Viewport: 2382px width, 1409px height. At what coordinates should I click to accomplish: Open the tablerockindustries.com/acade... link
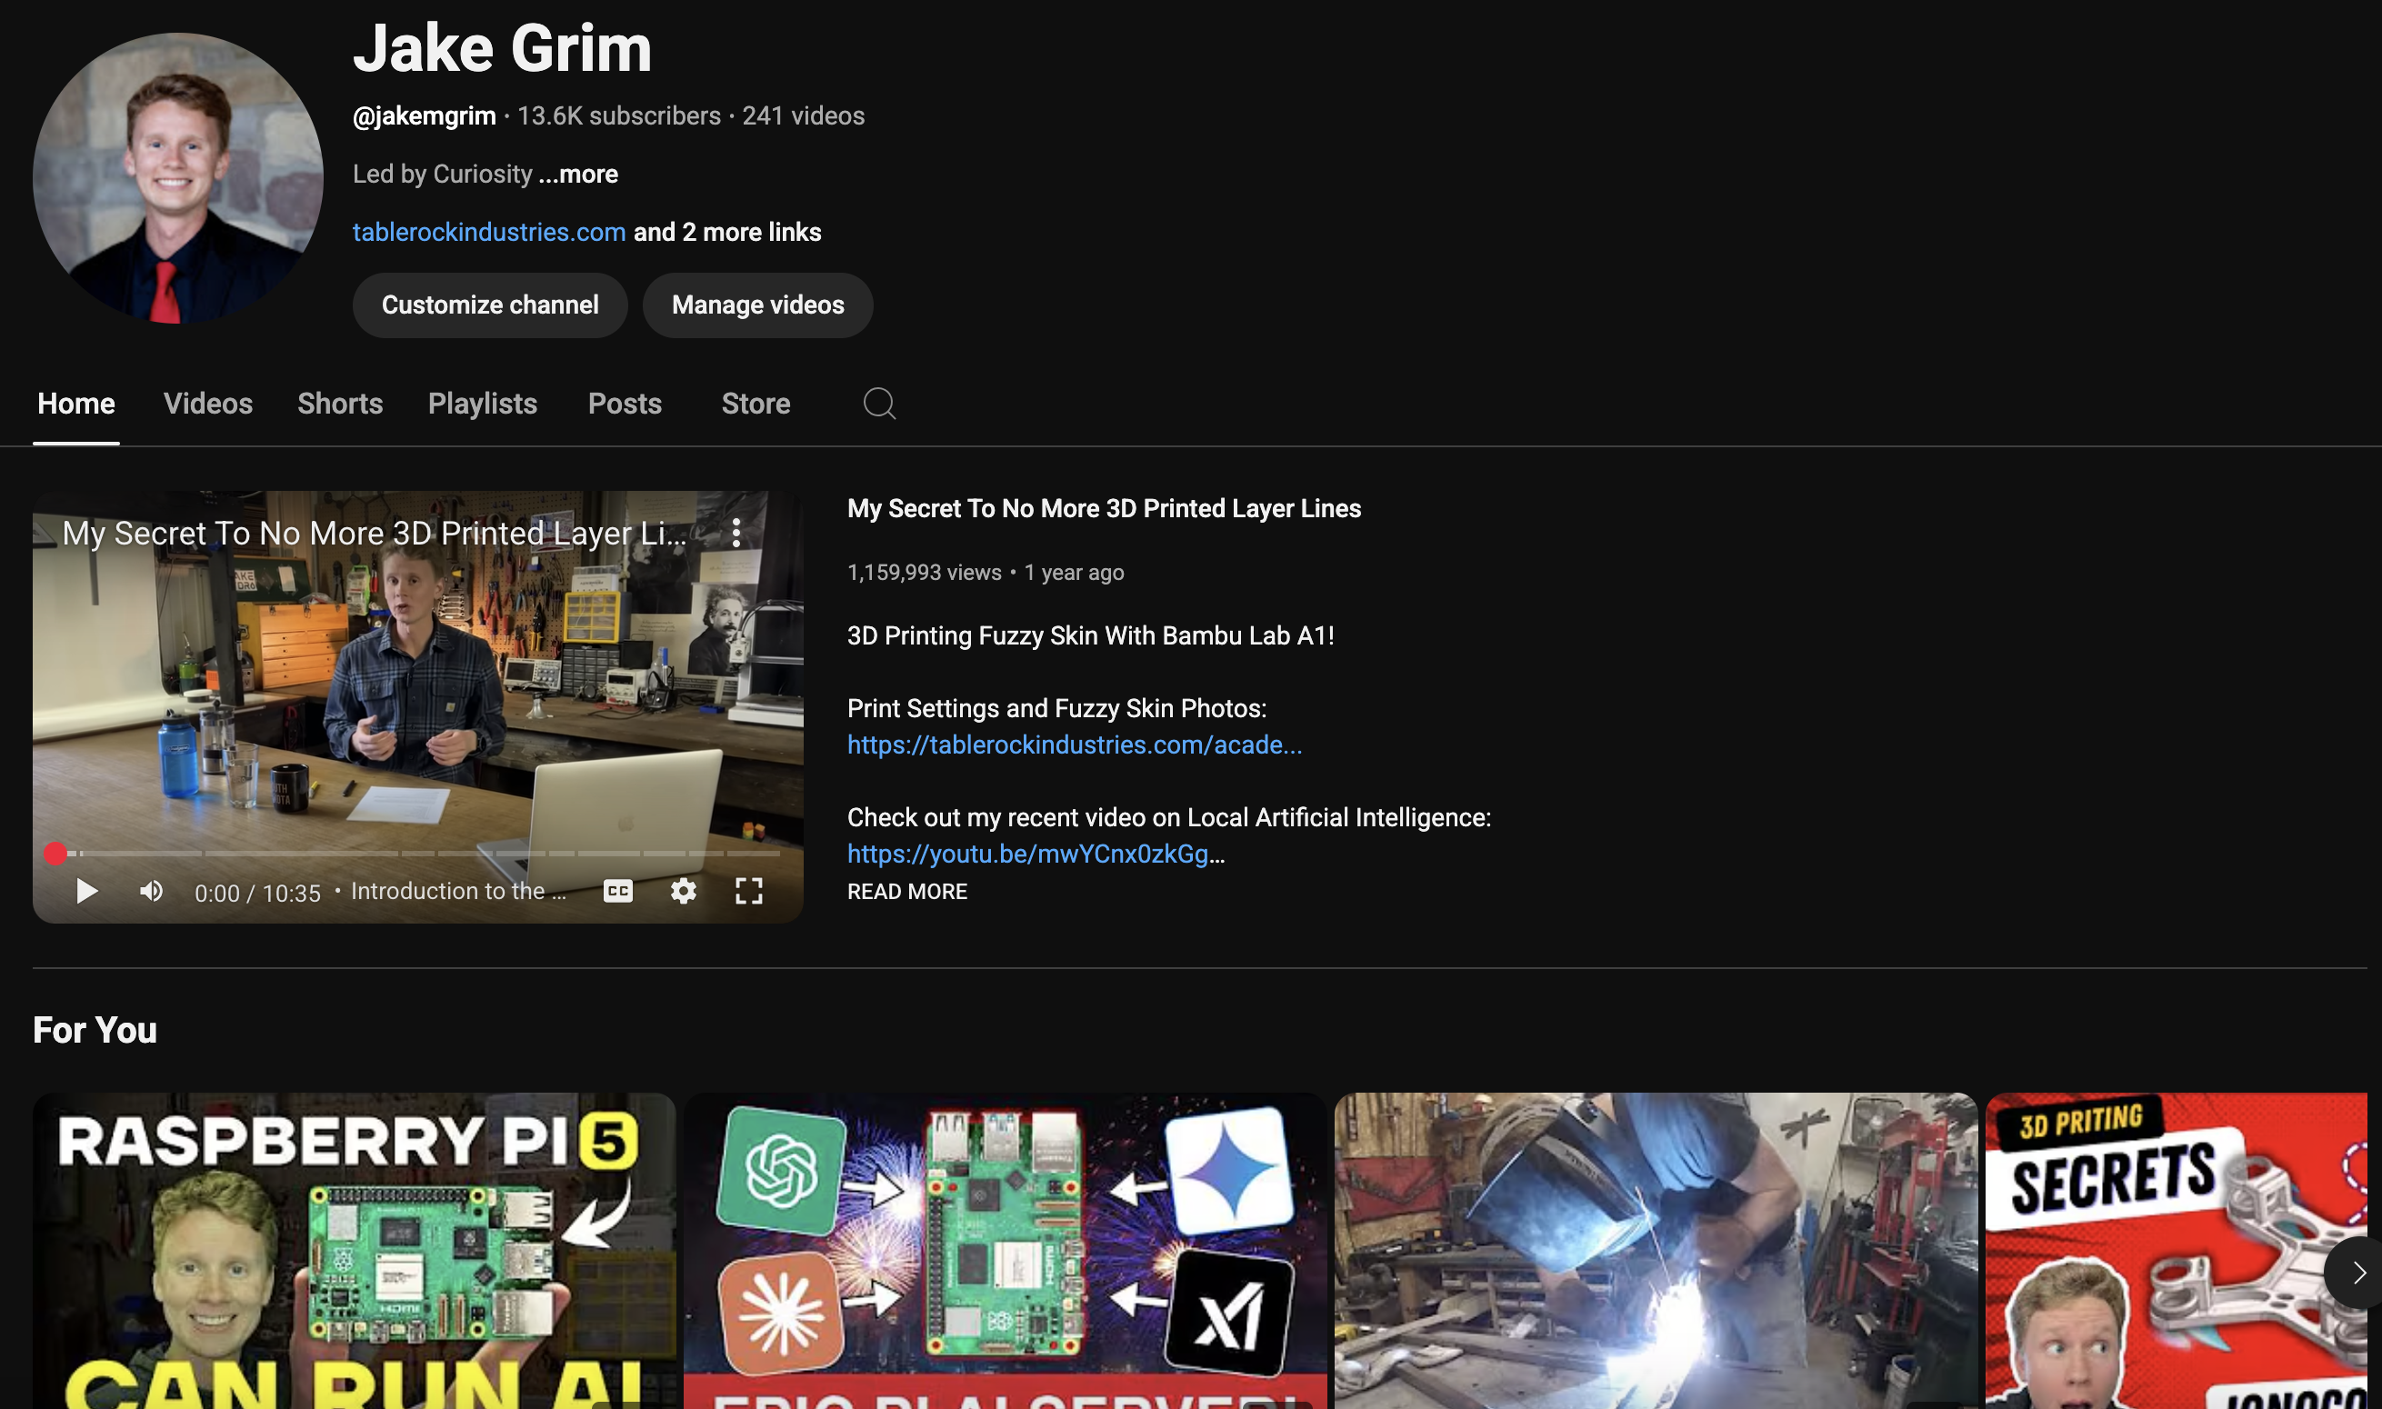1074,744
